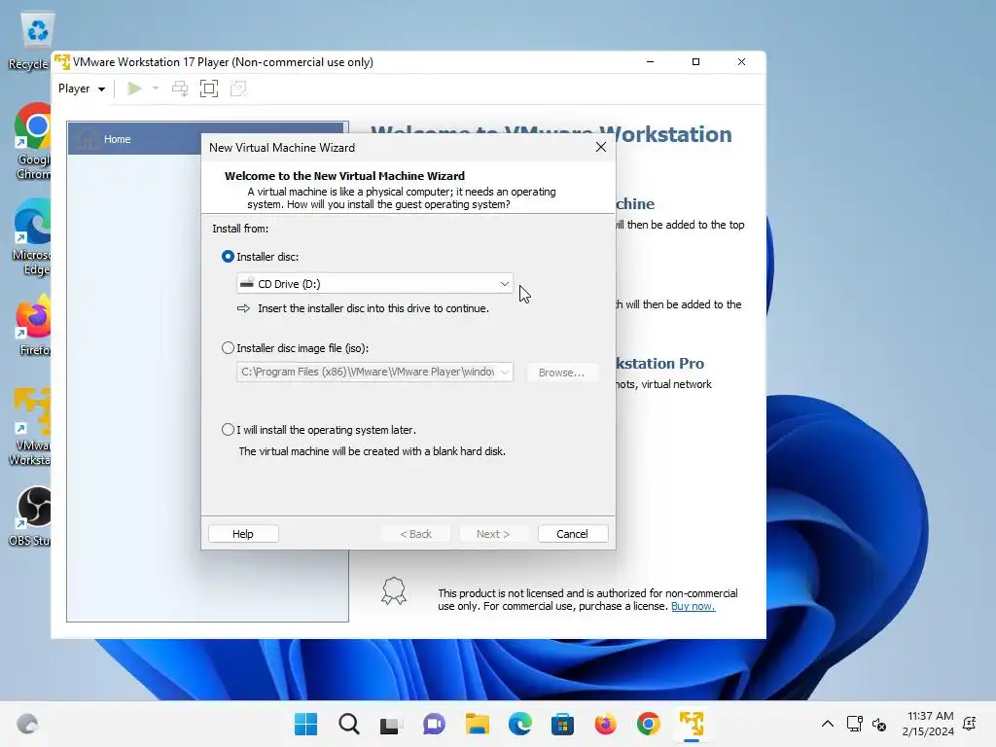Maximize the VMware Workstation Player window
Viewport: 996px width, 747px height.
pyautogui.click(x=695, y=61)
